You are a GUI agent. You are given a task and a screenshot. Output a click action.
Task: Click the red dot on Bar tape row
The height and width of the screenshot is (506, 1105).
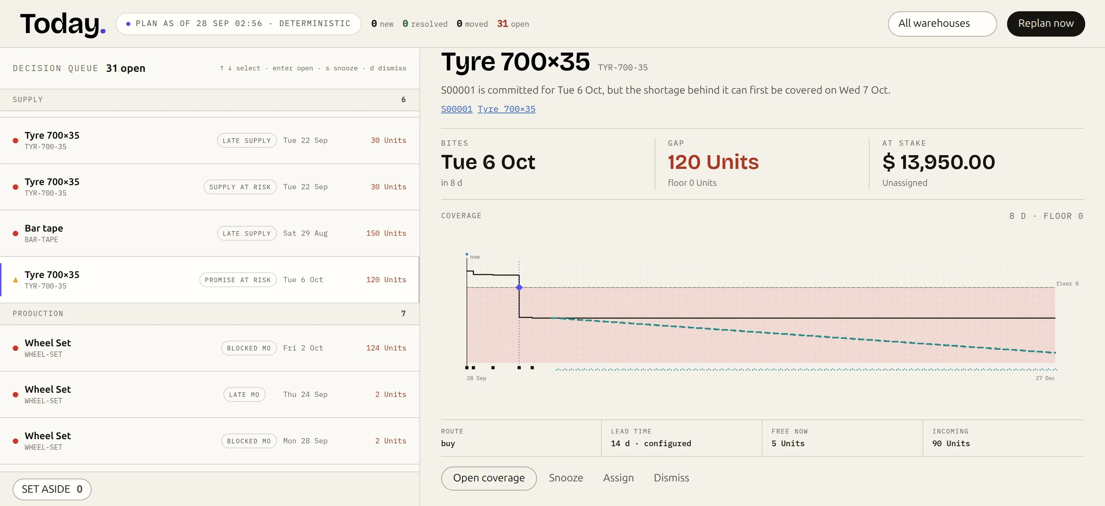(16, 234)
